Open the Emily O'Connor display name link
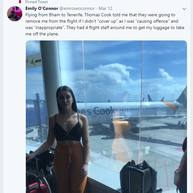193x193 pixels. pos(42,8)
